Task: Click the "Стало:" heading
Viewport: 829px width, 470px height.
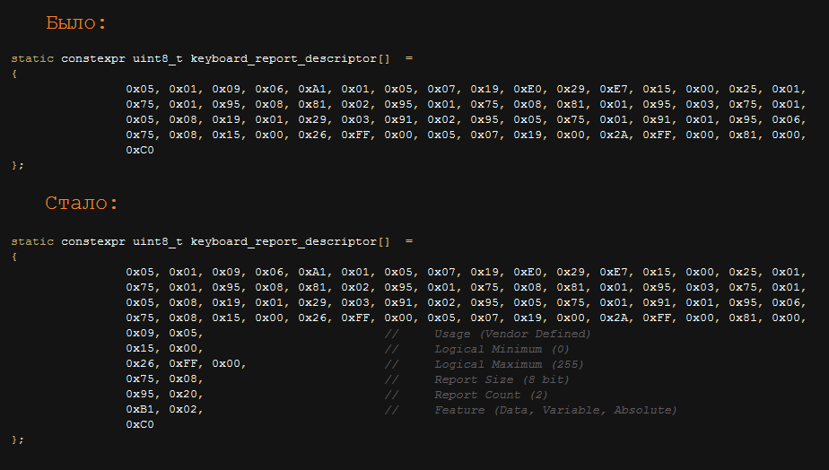Action: (82, 204)
